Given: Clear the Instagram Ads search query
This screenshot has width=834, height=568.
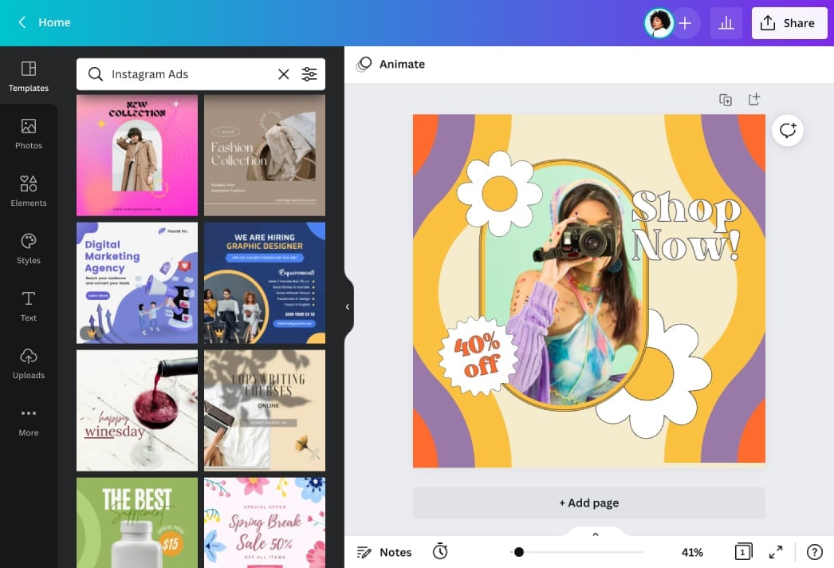Looking at the screenshot, I should click(x=284, y=73).
